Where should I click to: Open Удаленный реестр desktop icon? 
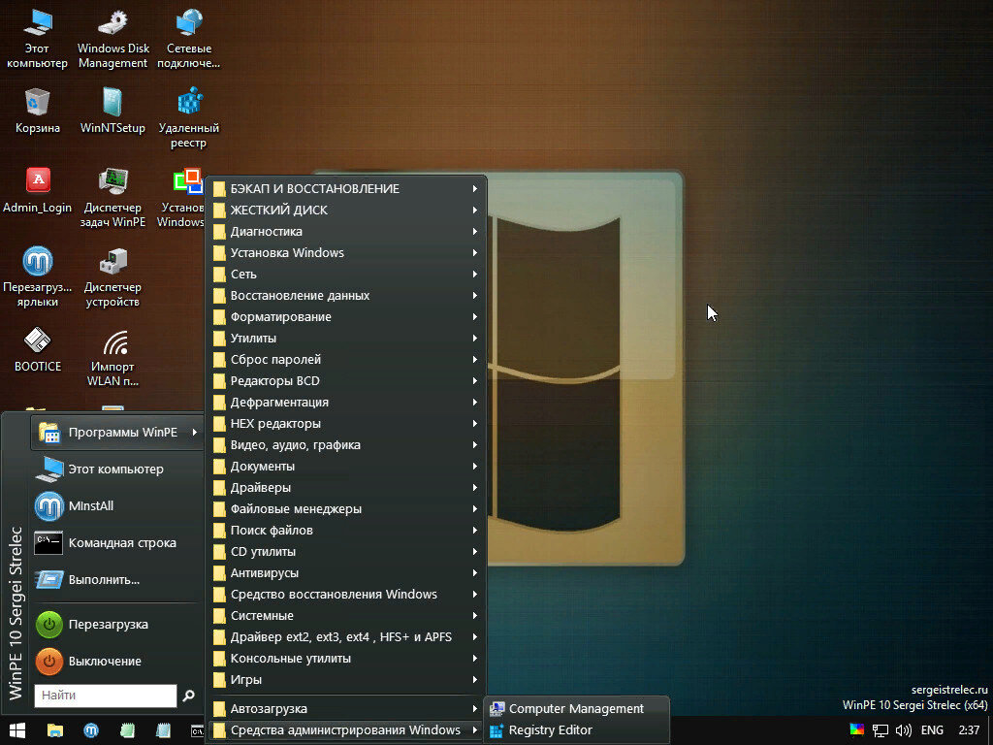(x=188, y=117)
